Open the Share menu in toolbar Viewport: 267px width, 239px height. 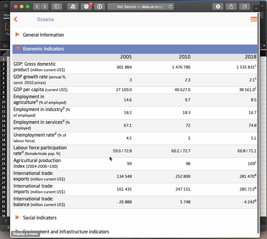point(231,7)
